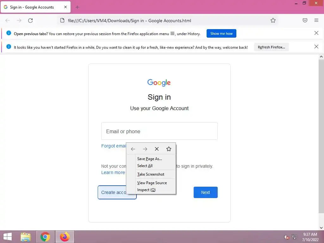Choose Inspect (Q) from context menu

(151, 190)
